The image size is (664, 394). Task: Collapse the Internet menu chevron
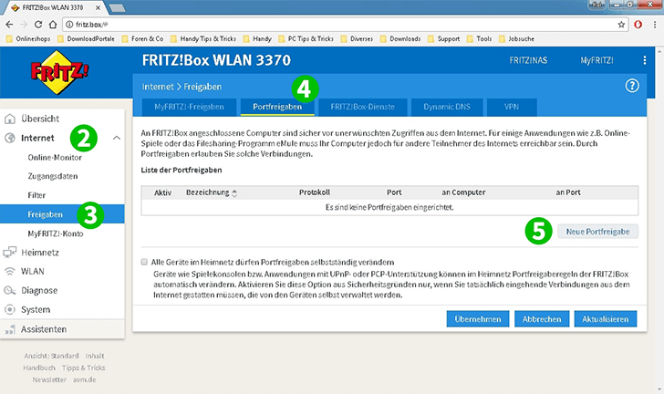[x=117, y=138]
